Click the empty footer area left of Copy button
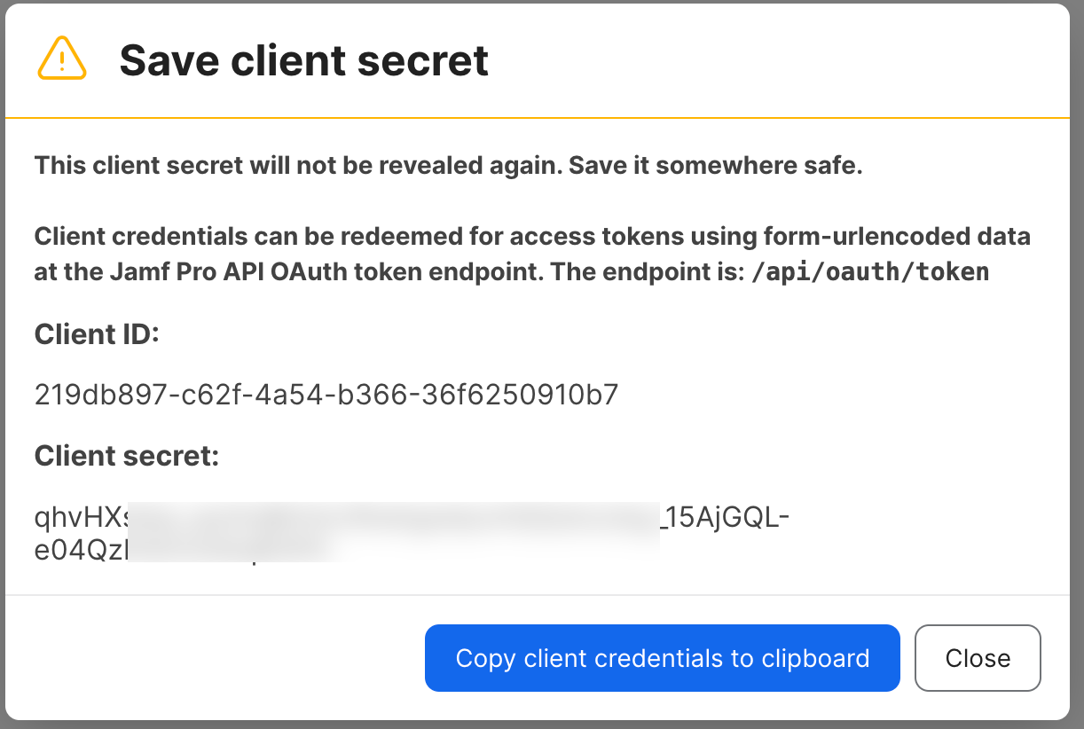 (x=213, y=658)
